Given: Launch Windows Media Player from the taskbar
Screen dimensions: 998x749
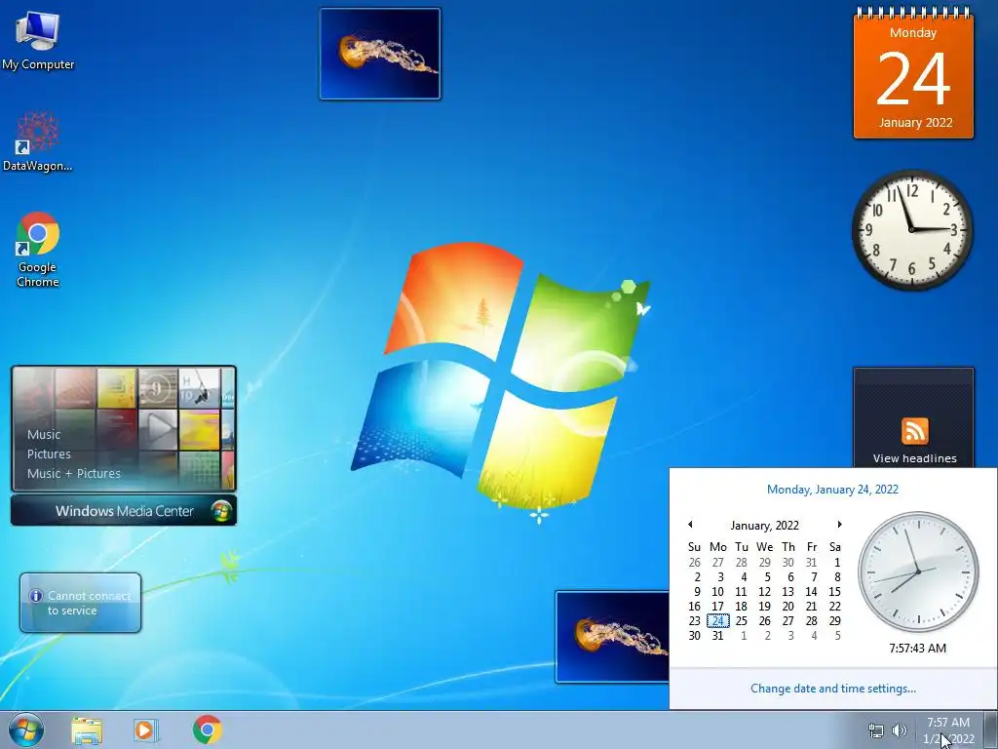Looking at the screenshot, I should point(146,729).
